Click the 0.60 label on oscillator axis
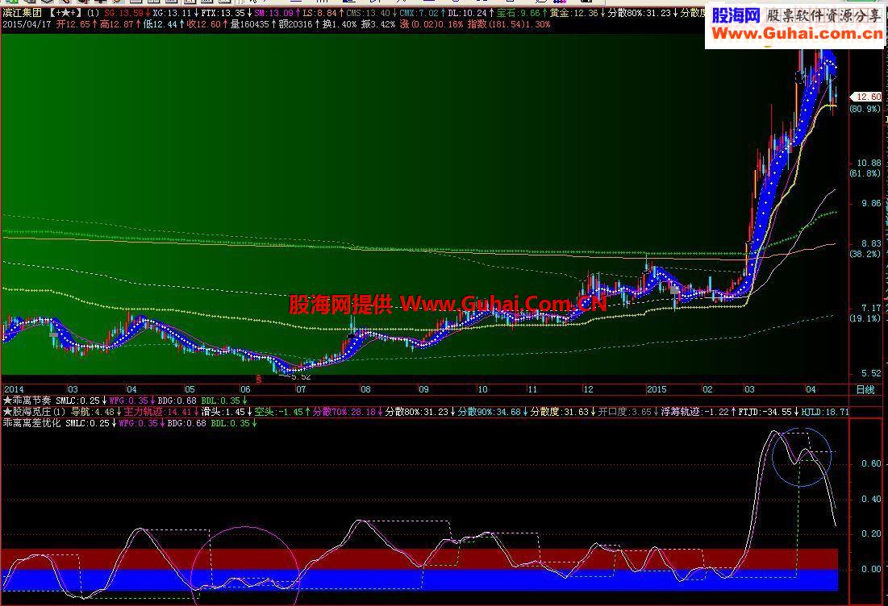 coord(871,463)
